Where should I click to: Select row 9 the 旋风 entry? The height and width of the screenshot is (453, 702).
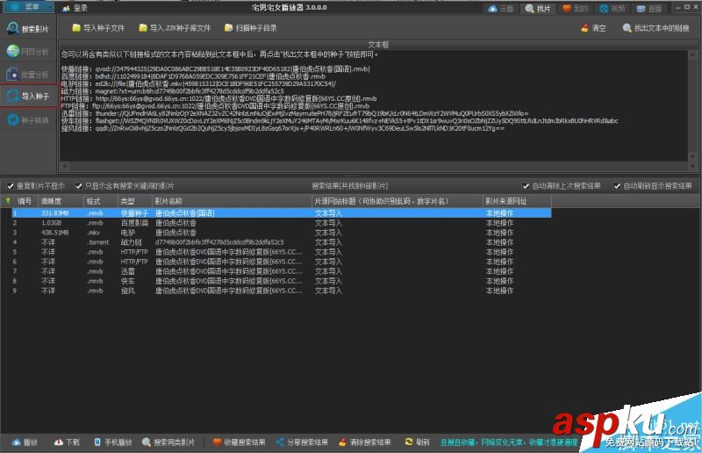tap(281, 291)
